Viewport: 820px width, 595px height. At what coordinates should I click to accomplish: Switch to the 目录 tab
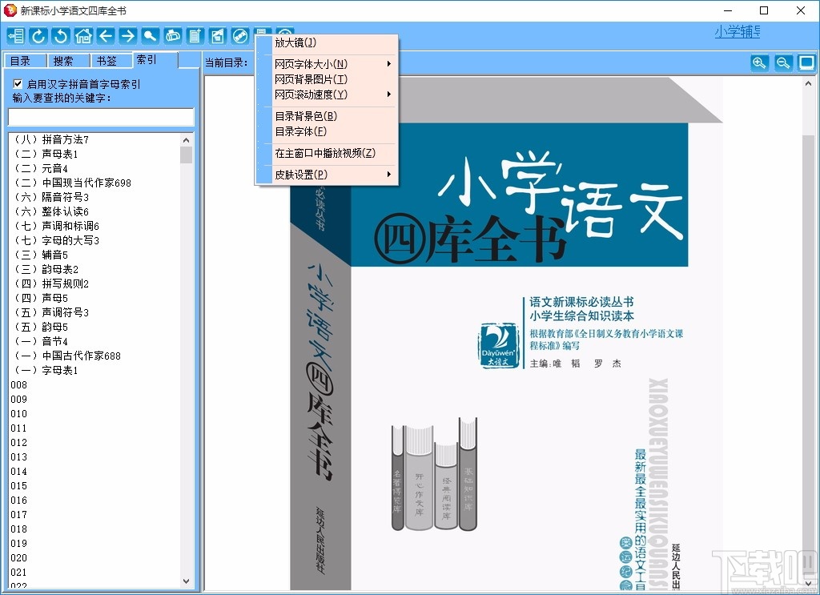pos(25,61)
